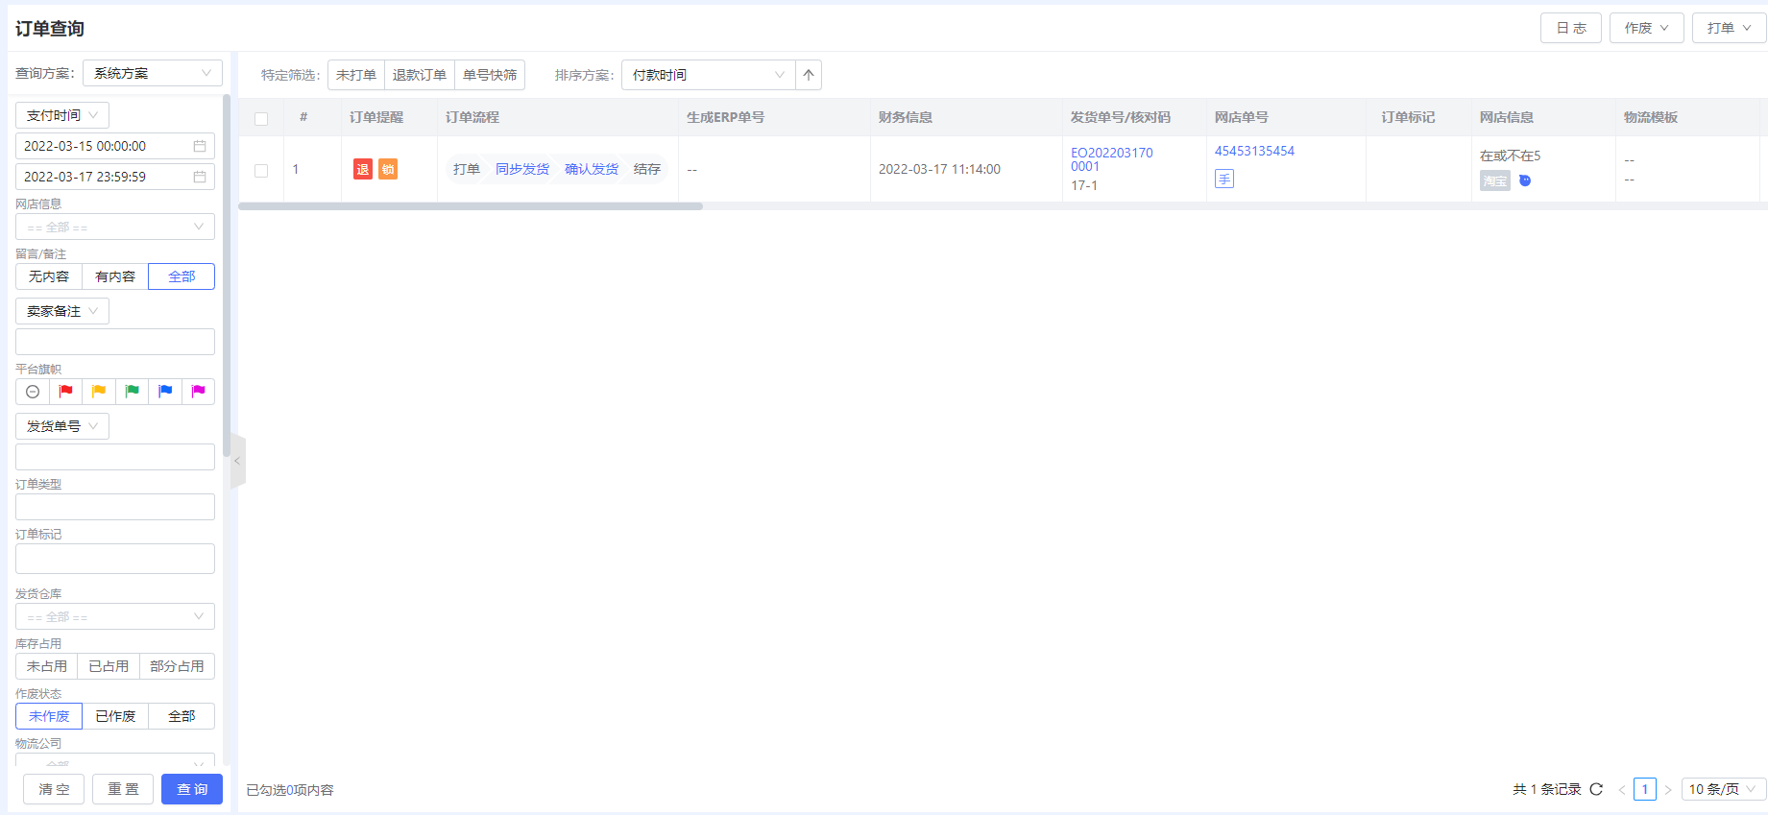Select the no-flag circle filter
The image size is (1768, 815).
33,392
